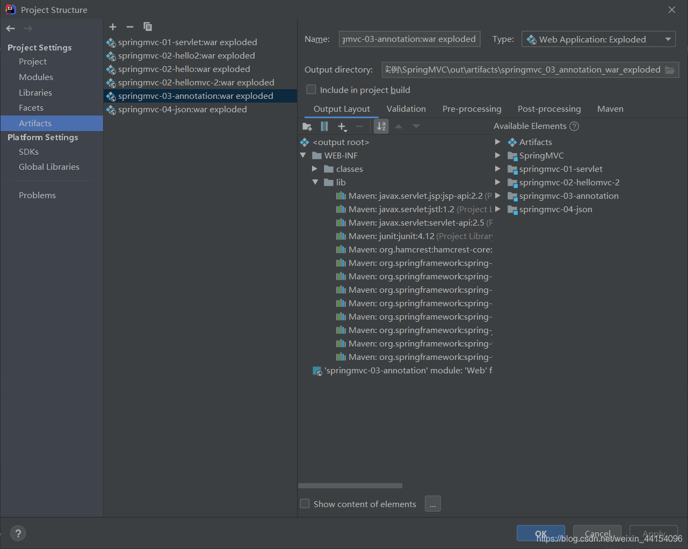
Task: Click the forward navigation arrow icon
Action: (x=28, y=28)
